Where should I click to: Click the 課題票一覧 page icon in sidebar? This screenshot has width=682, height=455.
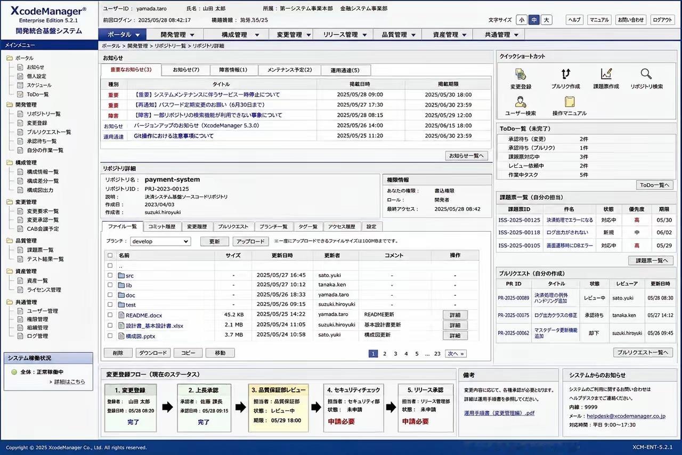[x=20, y=250]
